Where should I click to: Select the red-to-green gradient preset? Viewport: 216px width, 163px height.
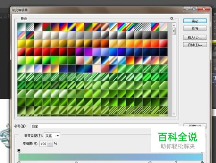tap(47, 27)
